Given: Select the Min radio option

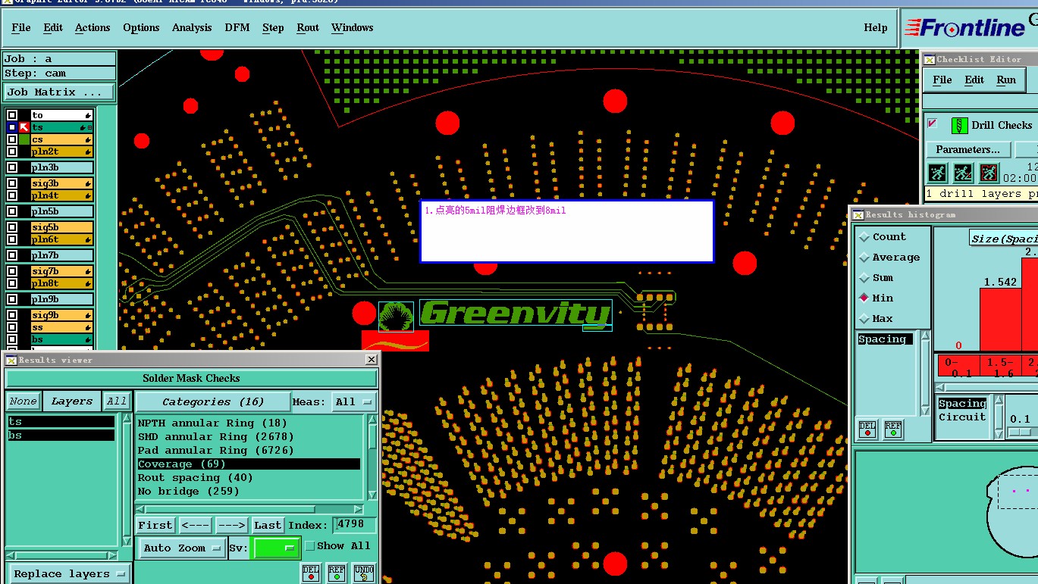Looking at the screenshot, I should click(x=864, y=298).
